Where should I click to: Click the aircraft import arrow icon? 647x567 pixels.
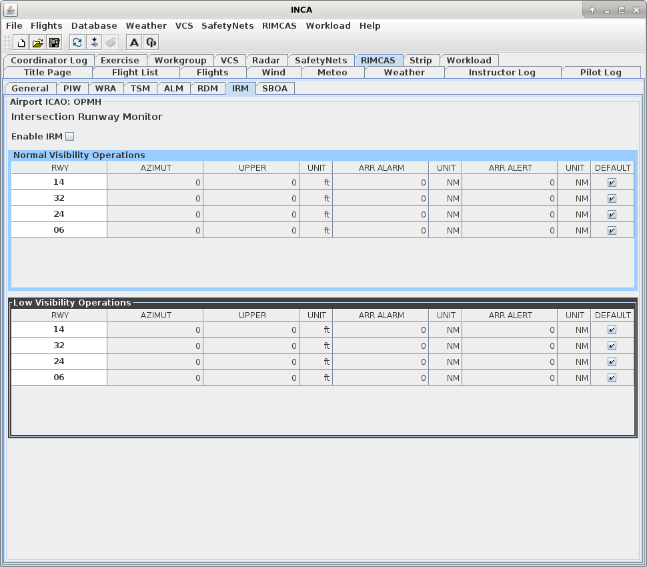tap(94, 43)
